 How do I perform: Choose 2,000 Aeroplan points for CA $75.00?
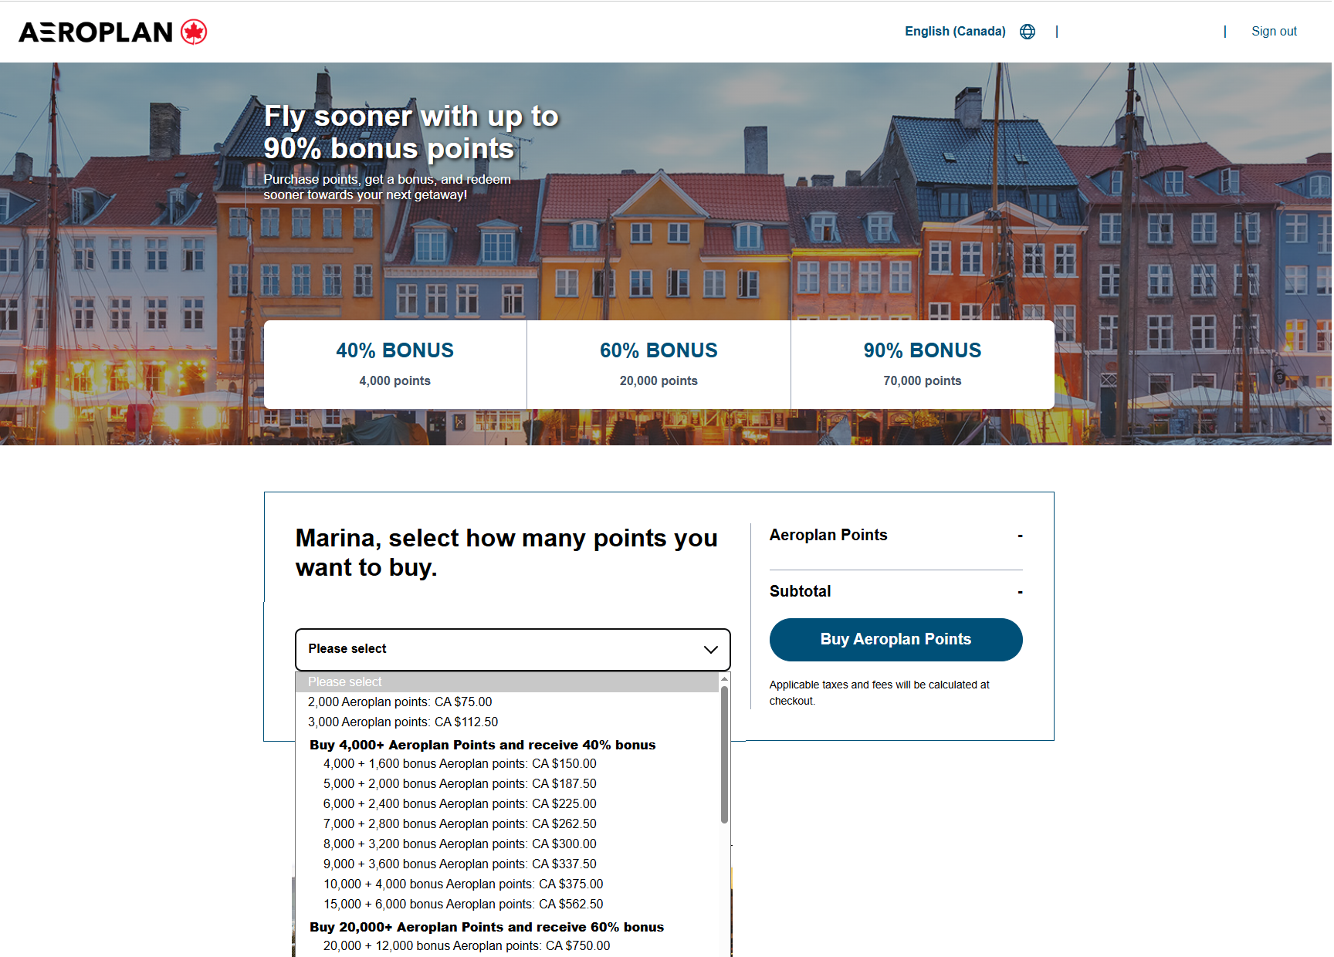(x=400, y=702)
